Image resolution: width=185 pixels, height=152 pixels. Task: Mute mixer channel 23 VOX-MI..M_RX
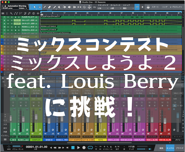click(x=162, y=102)
